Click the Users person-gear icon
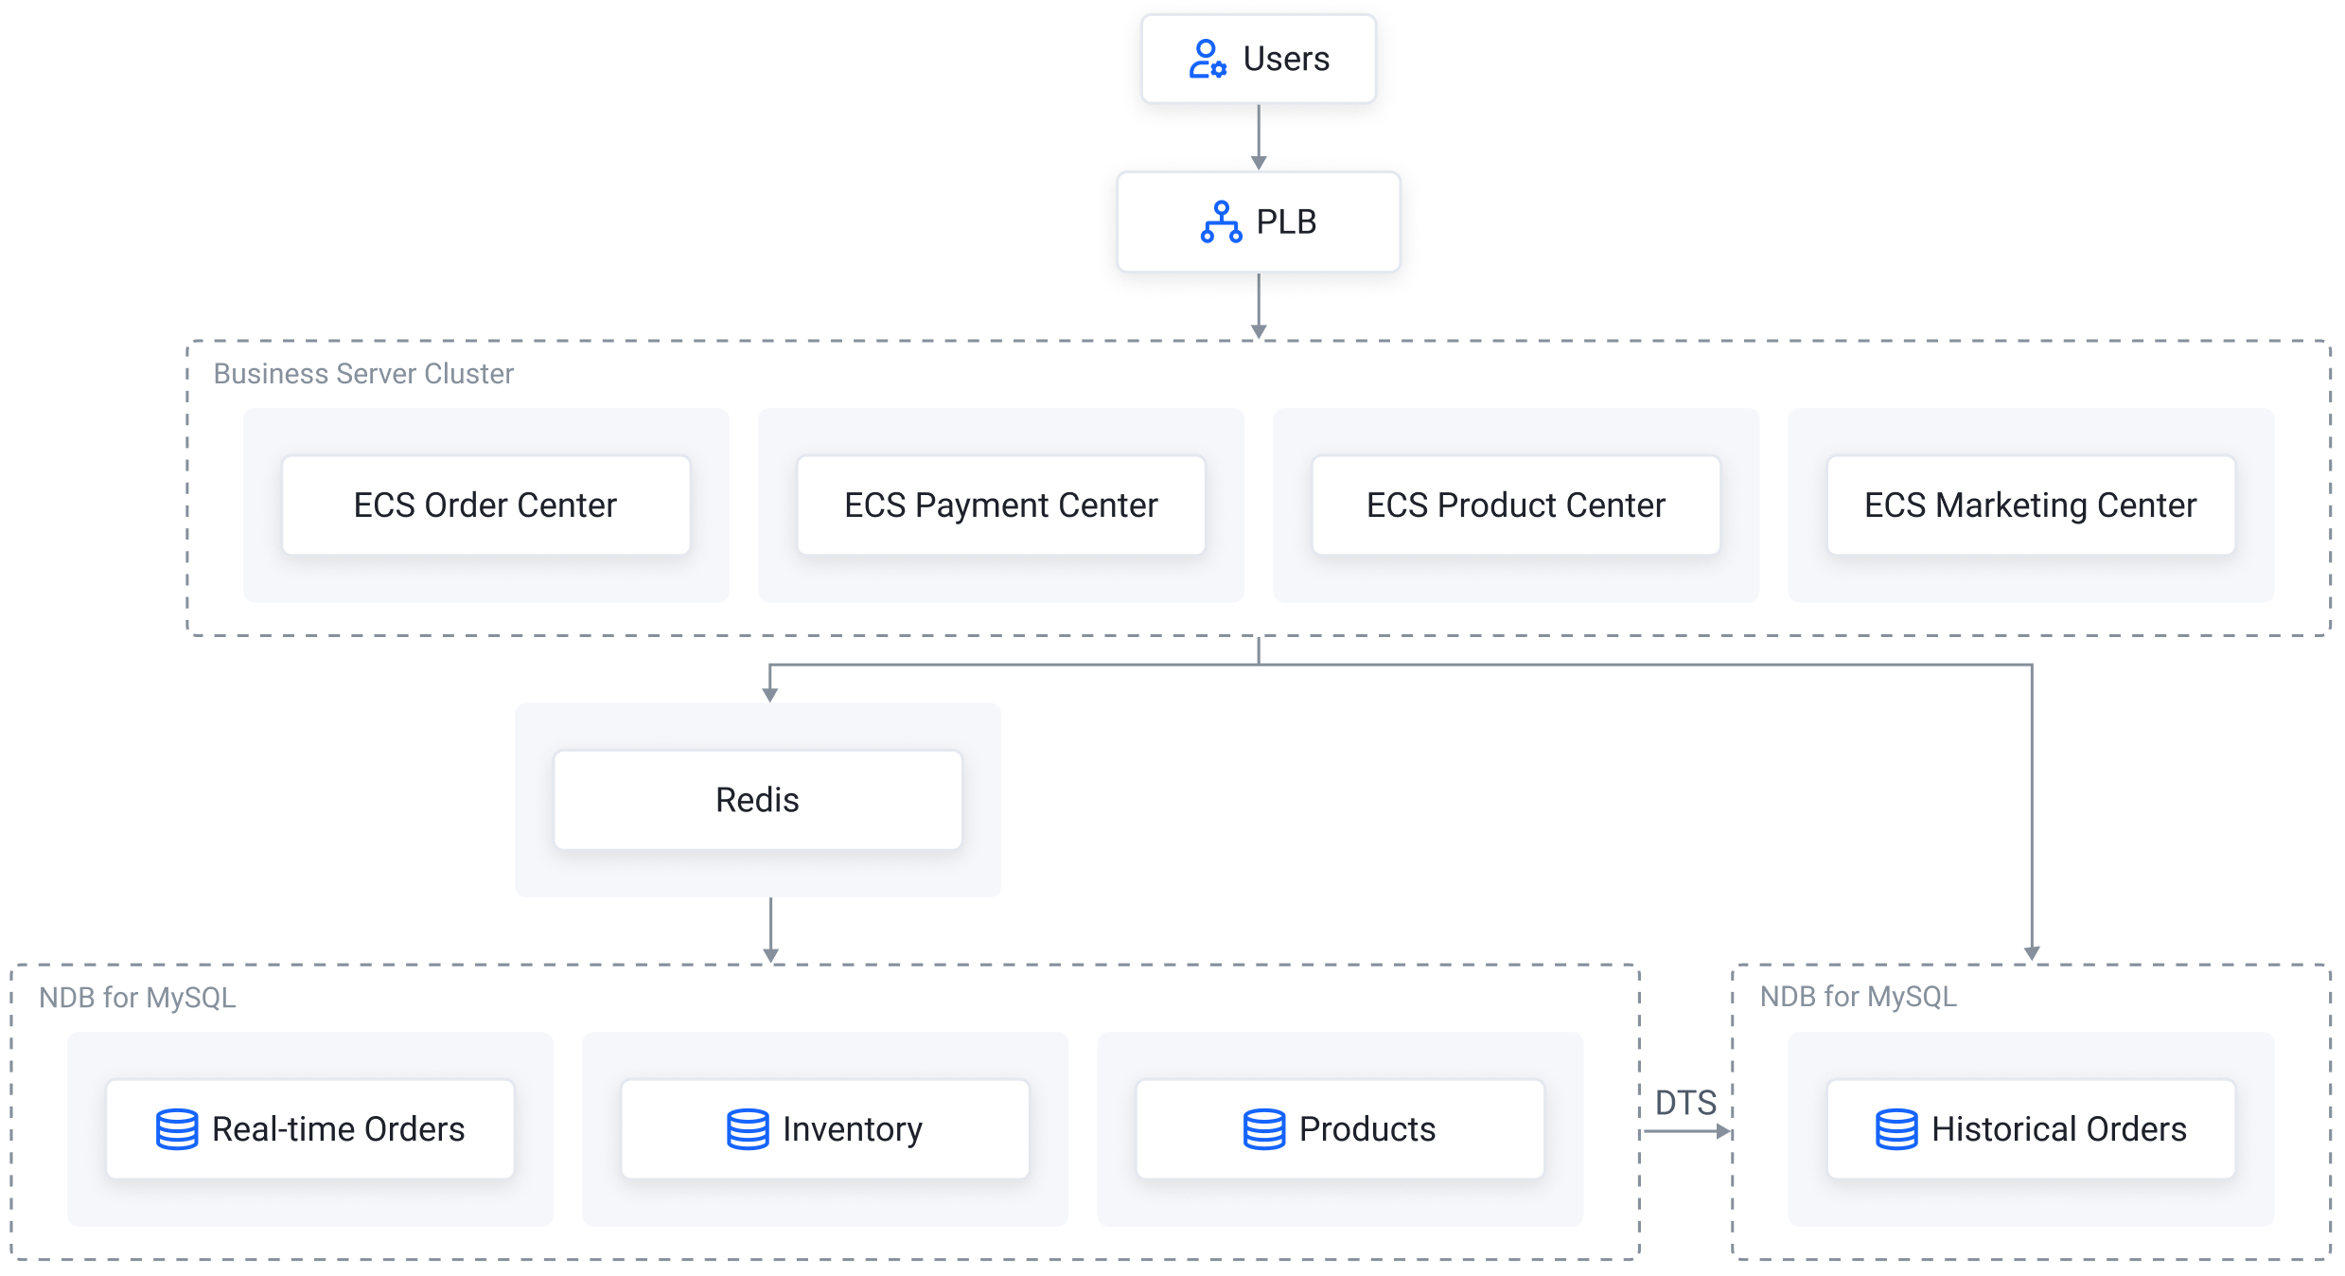Screen dimensions: 2345x1276 tap(1208, 59)
